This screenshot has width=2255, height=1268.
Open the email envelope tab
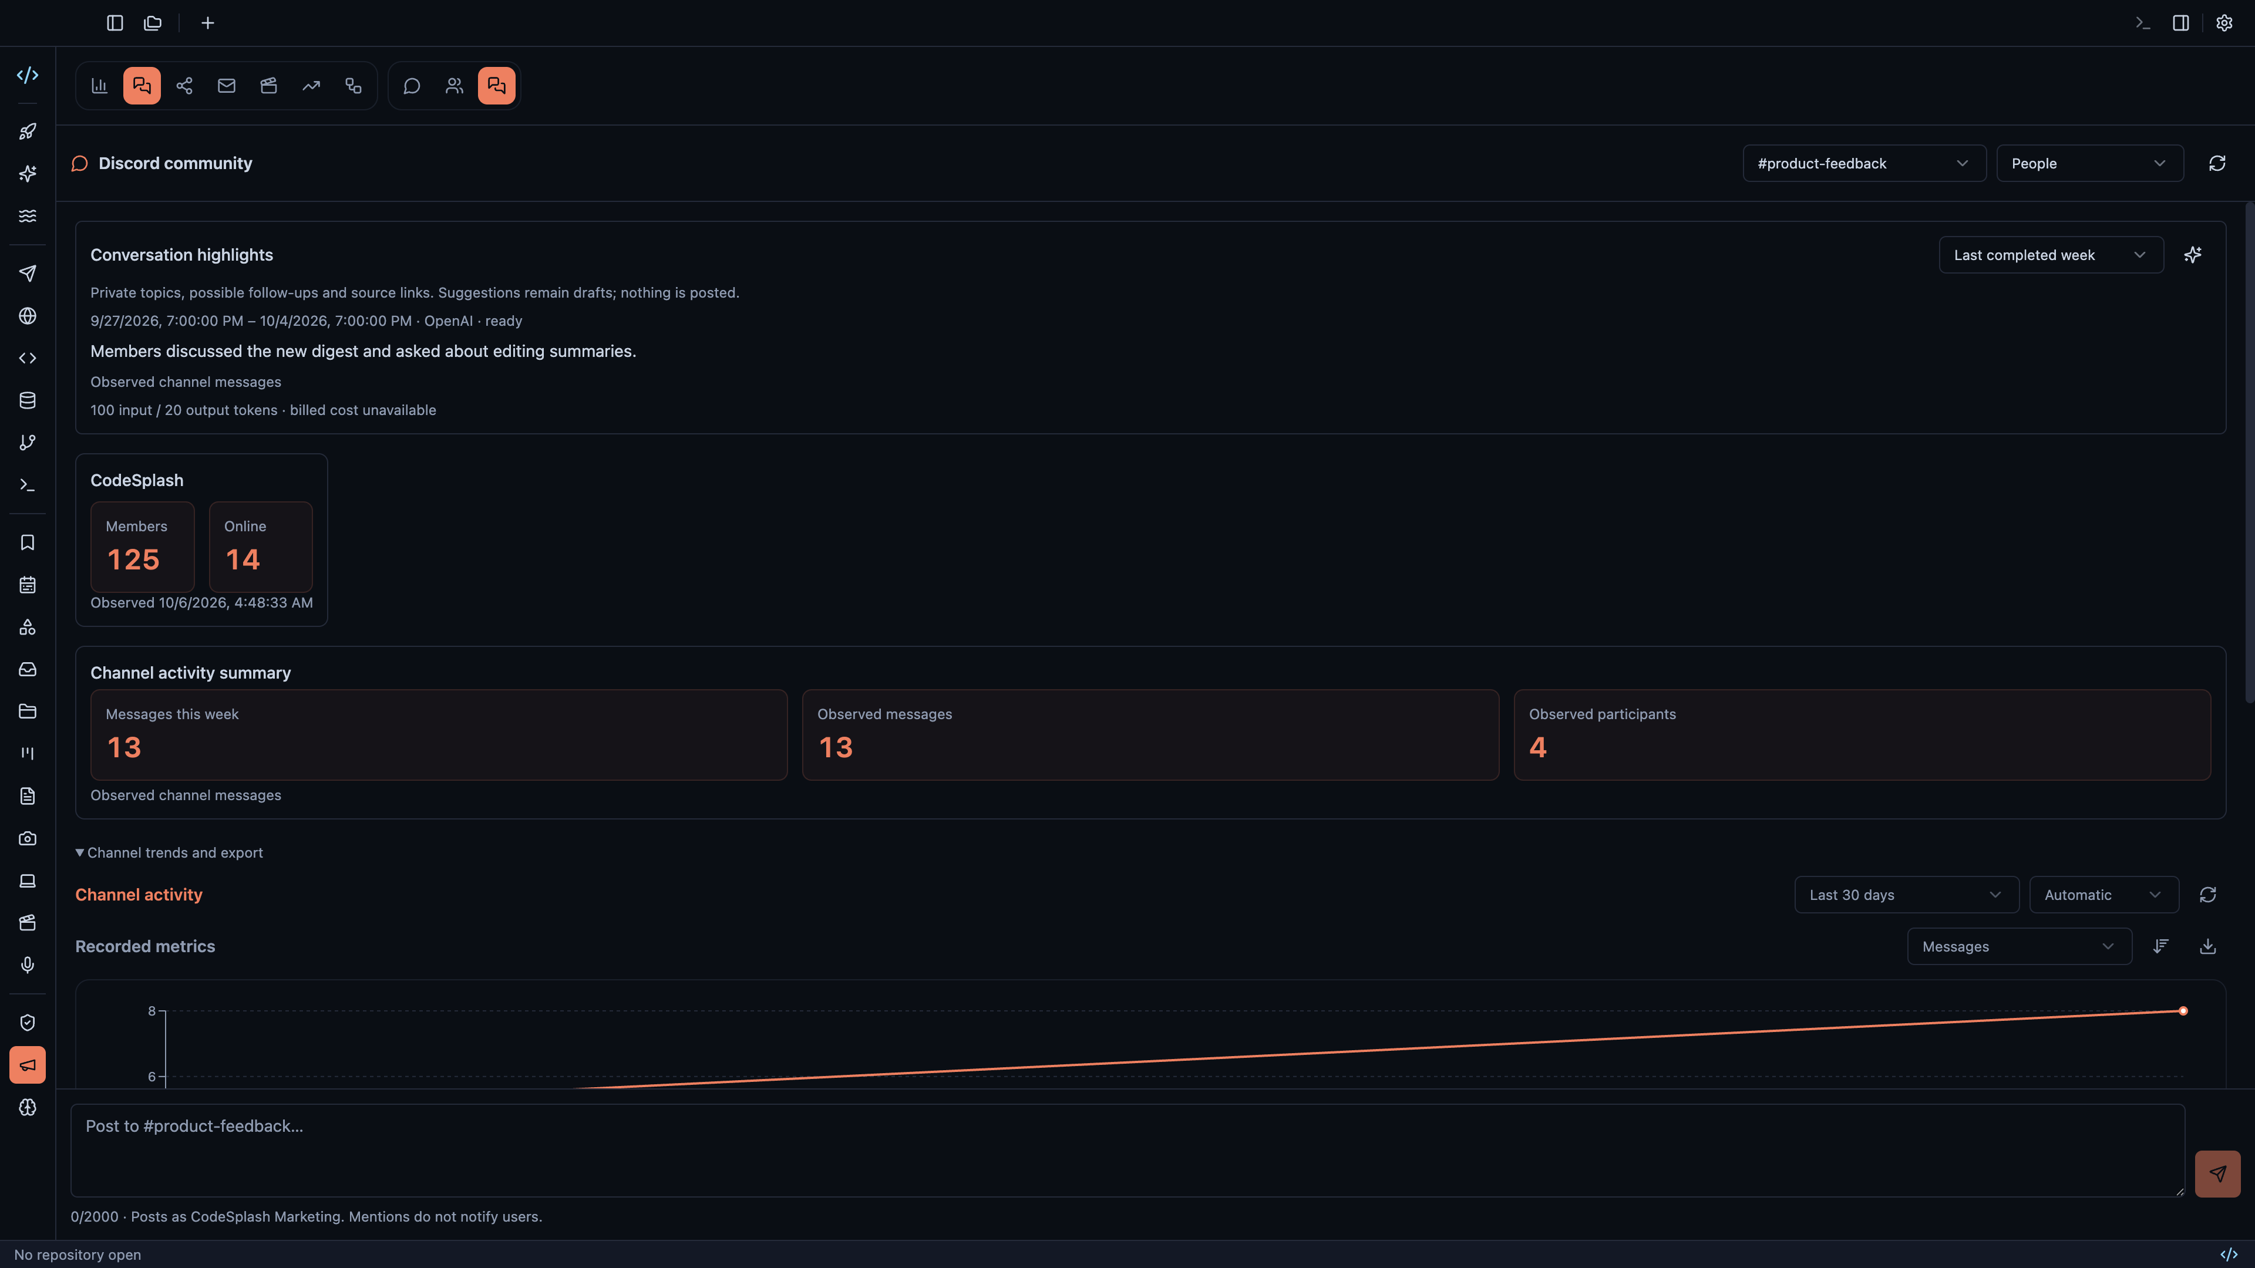pyautogui.click(x=227, y=86)
